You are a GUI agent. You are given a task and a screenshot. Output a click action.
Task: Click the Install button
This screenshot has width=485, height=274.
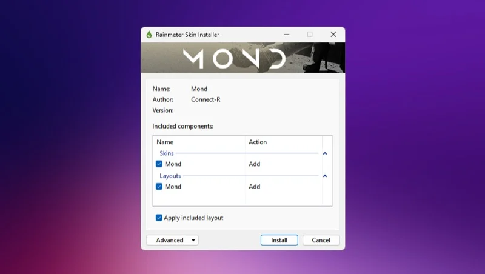(279, 240)
